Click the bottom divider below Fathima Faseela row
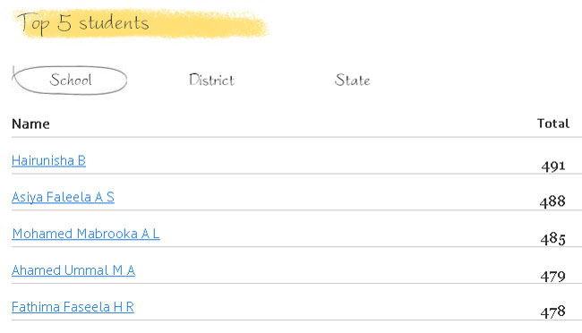The height and width of the screenshot is (333, 582). [x=296, y=320]
